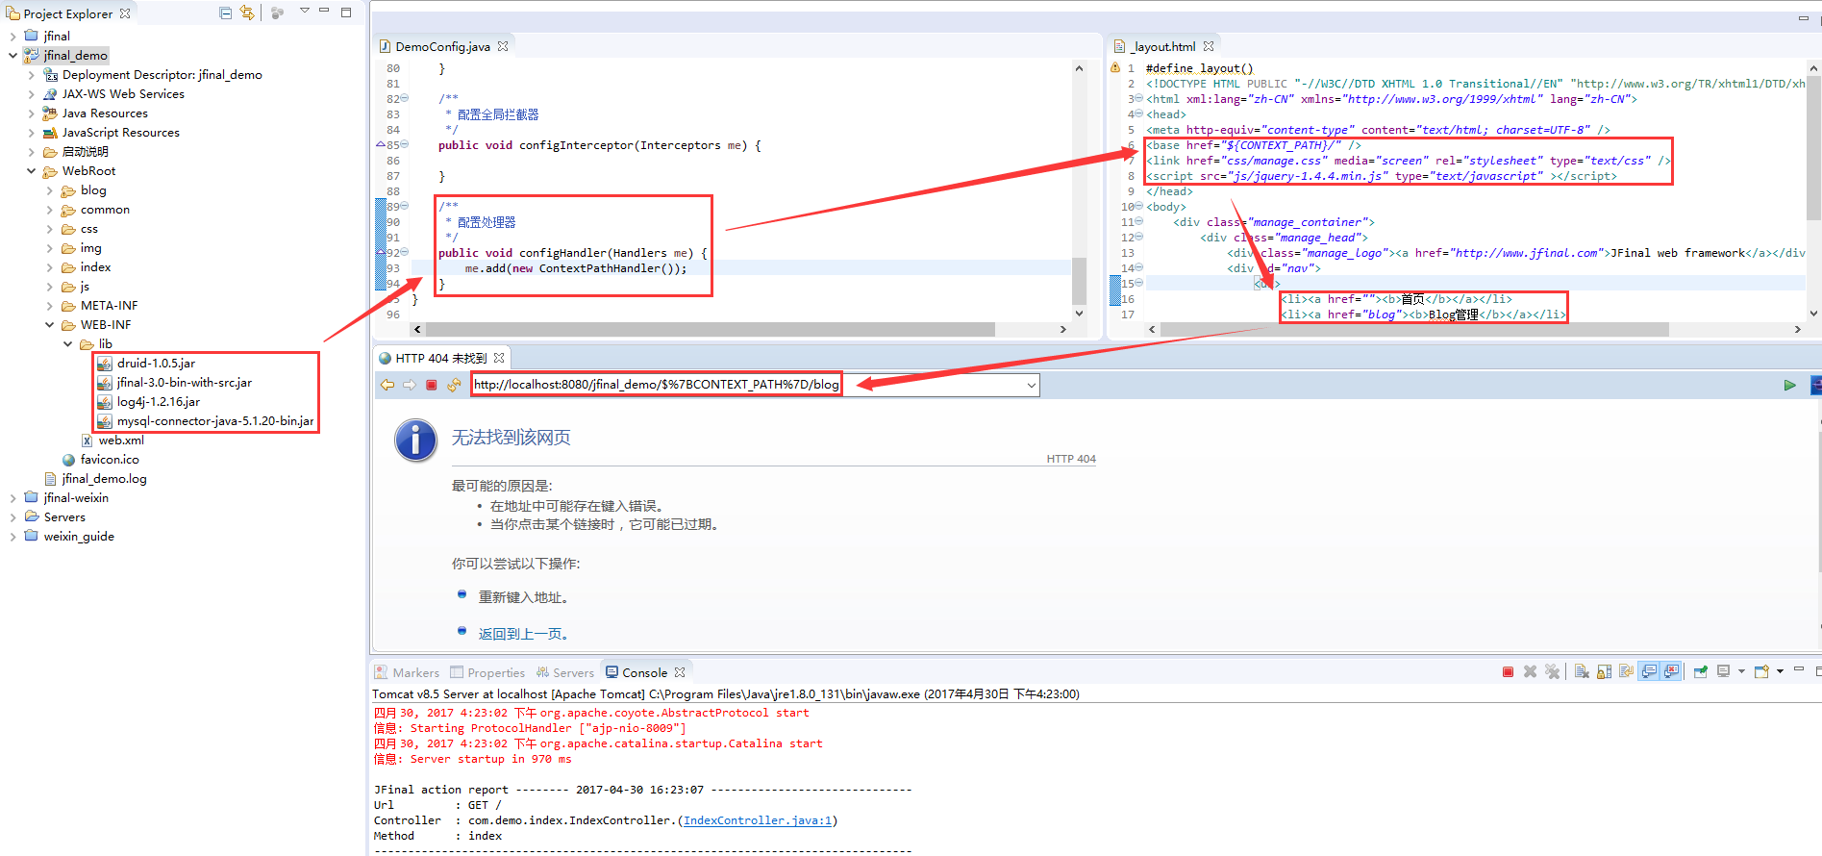
Task: Collapse the WebRoot folder
Action: [31, 171]
